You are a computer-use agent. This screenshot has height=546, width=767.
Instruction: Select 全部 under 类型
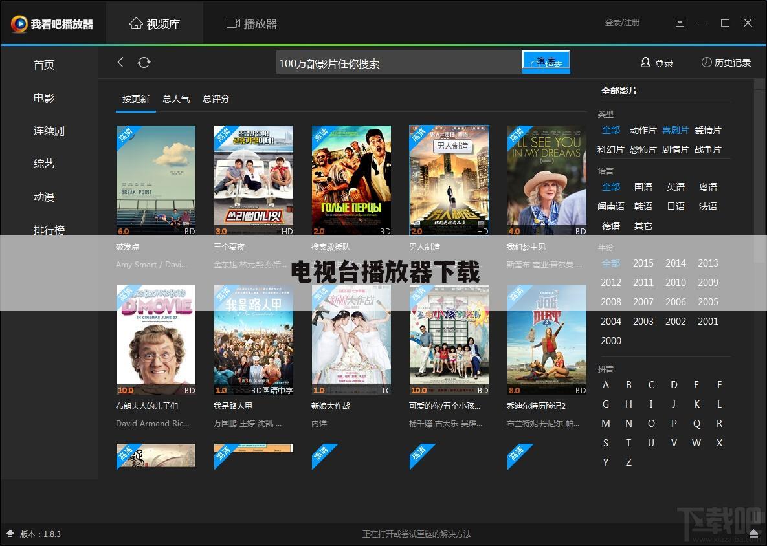[x=610, y=131]
